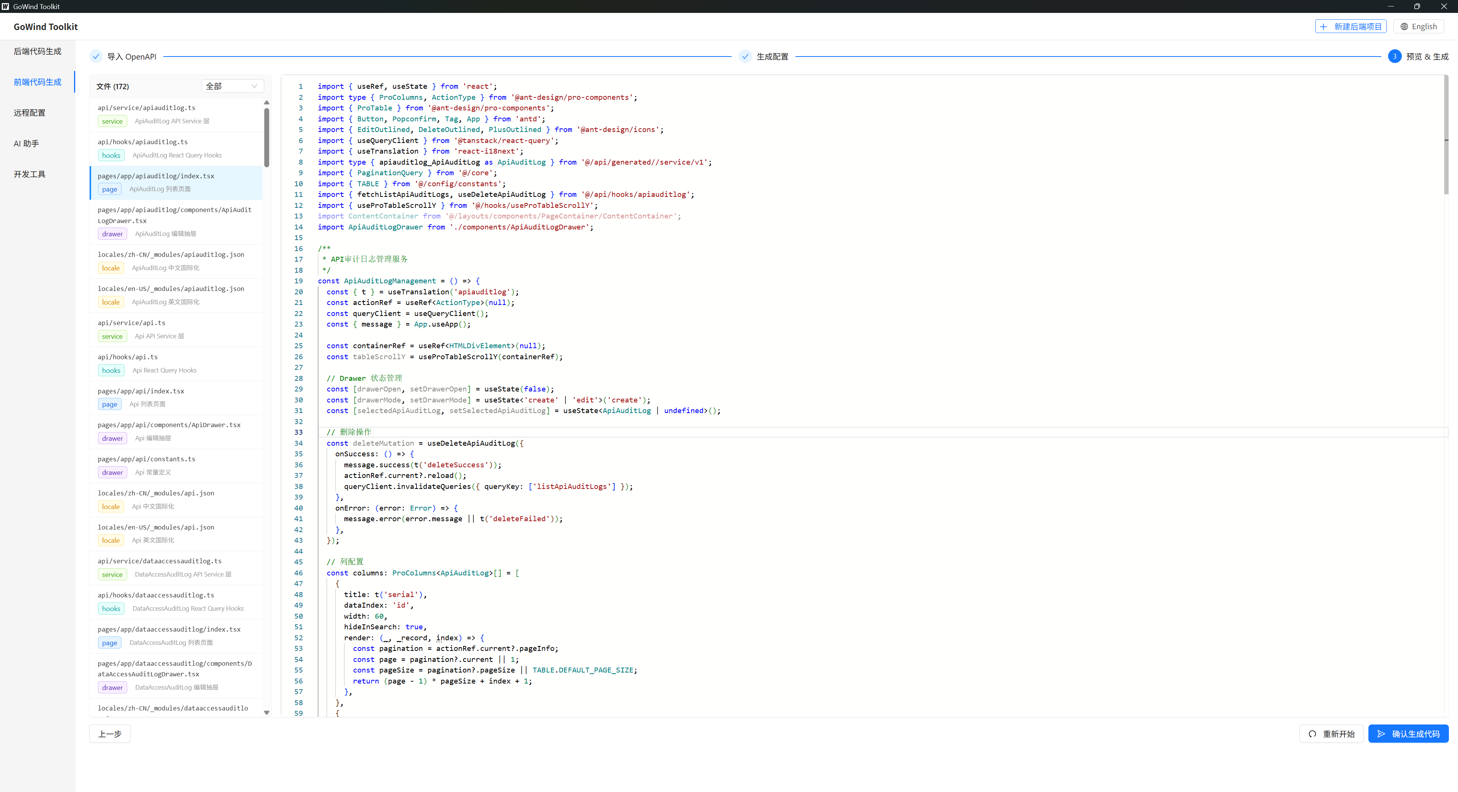Viewport: 1458px width, 792px height.
Task: Click 上一步 button
Action: pyautogui.click(x=110, y=734)
